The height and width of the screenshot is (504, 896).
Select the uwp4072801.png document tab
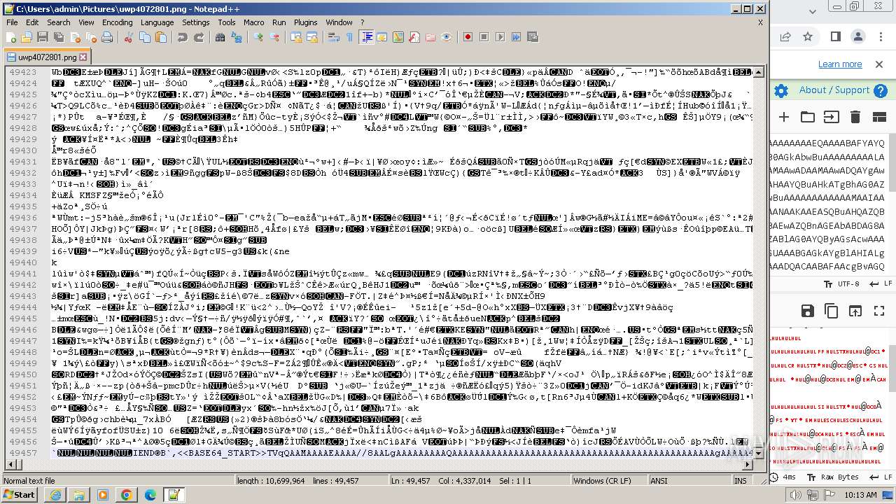47,57
